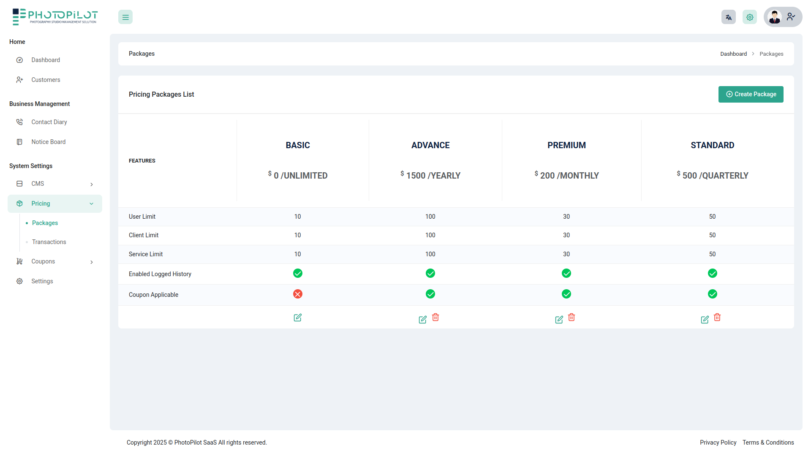Open the language translation icon
The height and width of the screenshot is (456, 811).
point(728,17)
